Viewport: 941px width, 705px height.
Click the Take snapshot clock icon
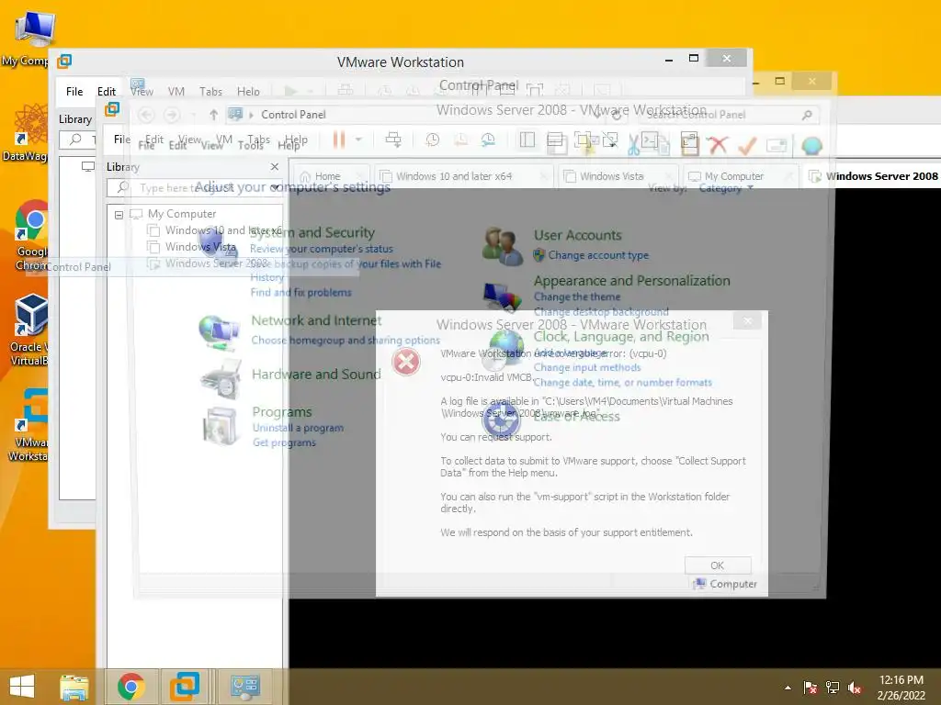(433, 140)
